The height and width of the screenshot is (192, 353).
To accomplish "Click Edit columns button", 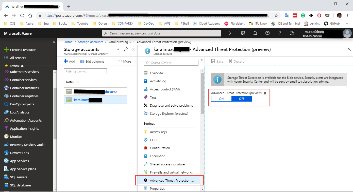I will (92, 61).
